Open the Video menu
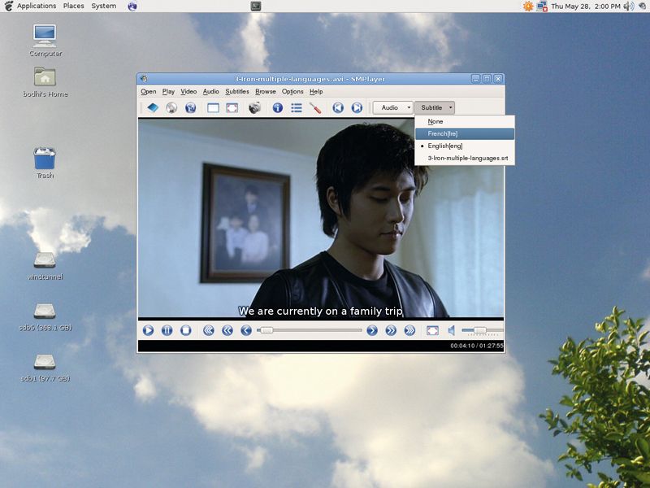Screen dimensions: 650x488 (x=188, y=92)
